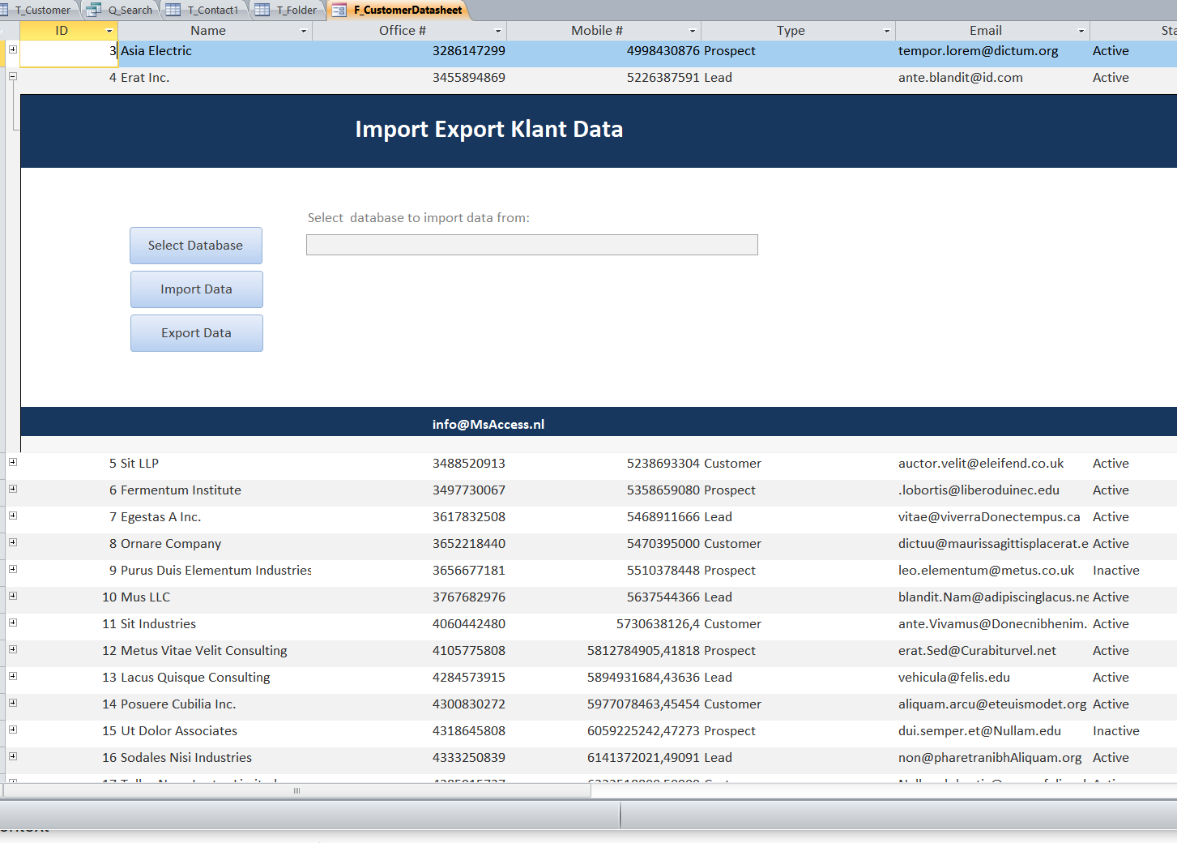Expand the Asia Electric row subdatasheet
This screenshot has width=1177, height=843.
[13, 49]
